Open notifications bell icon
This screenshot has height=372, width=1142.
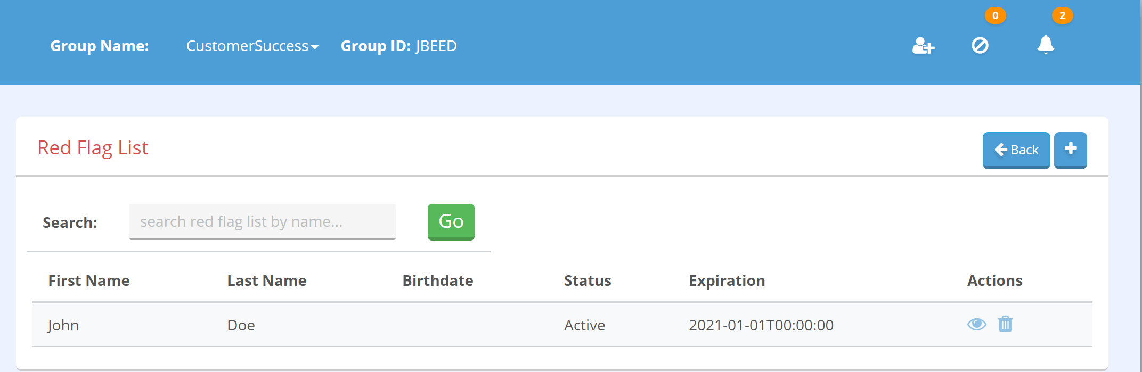[x=1046, y=45]
